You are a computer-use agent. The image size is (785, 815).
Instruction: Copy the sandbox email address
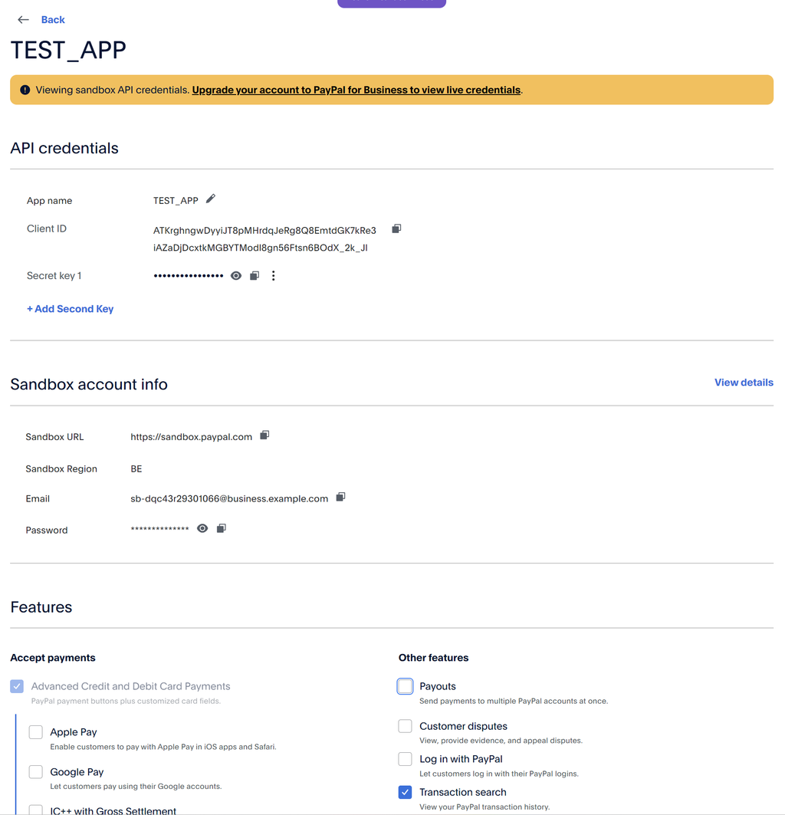click(x=340, y=497)
